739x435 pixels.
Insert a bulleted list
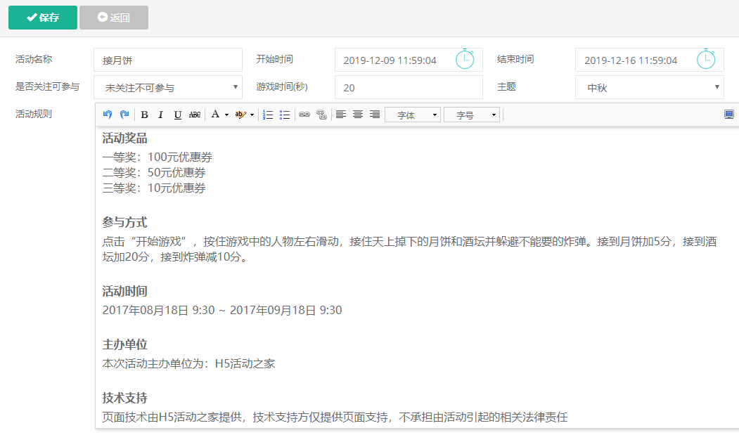point(285,115)
